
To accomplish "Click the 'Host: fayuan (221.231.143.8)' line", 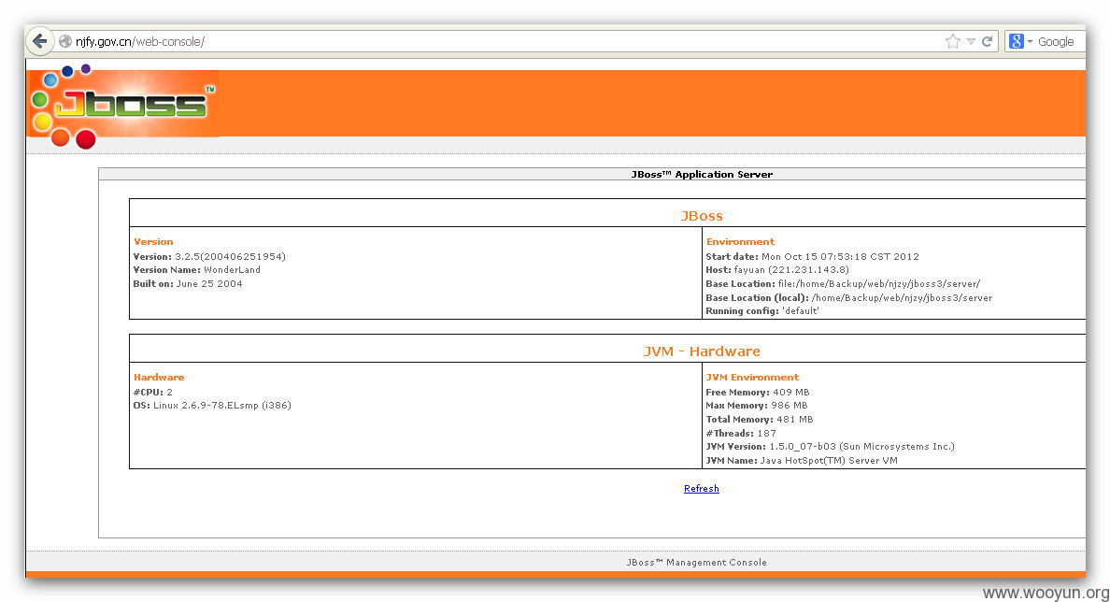I will pyautogui.click(x=777, y=270).
